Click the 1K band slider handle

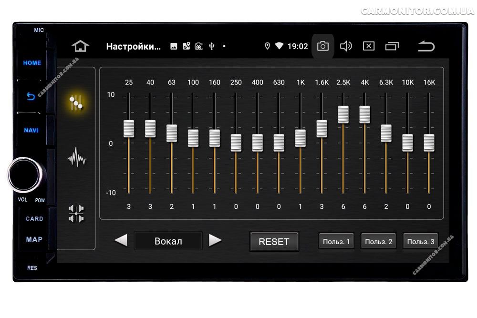[300, 138]
